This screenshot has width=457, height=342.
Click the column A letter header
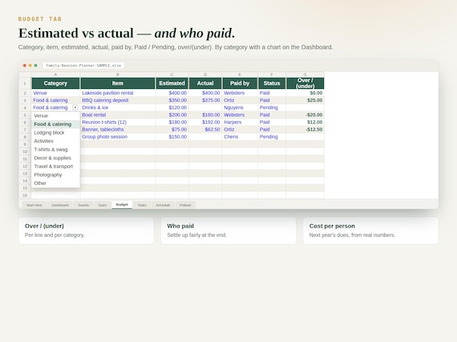[x=55, y=74]
